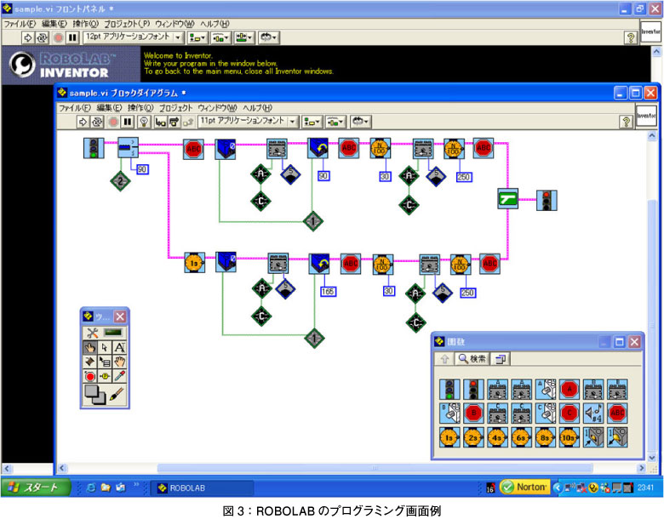Open 編集(E) menu in block diagram window

pos(109,108)
